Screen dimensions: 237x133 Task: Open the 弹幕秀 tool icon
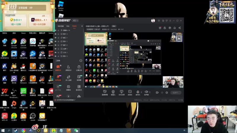pyautogui.click(x=68, y=88)
